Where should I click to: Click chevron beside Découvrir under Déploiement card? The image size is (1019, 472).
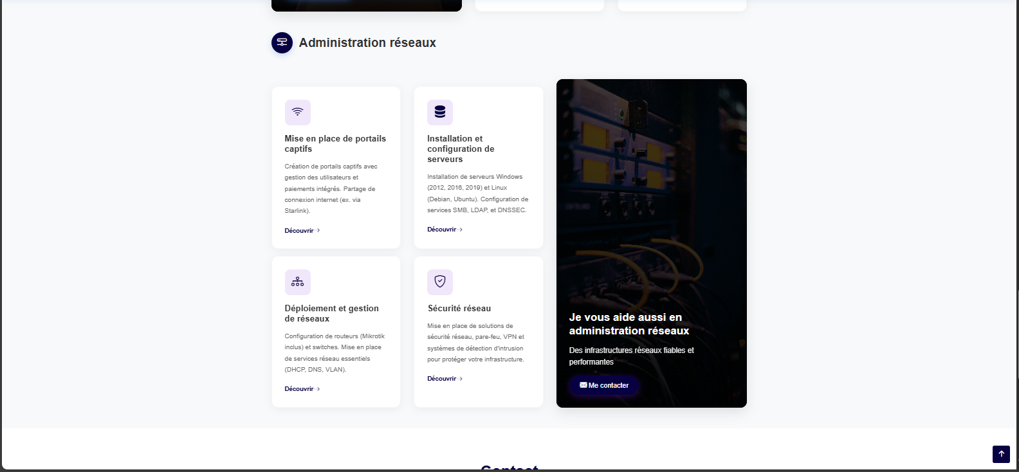coord(318,389)
